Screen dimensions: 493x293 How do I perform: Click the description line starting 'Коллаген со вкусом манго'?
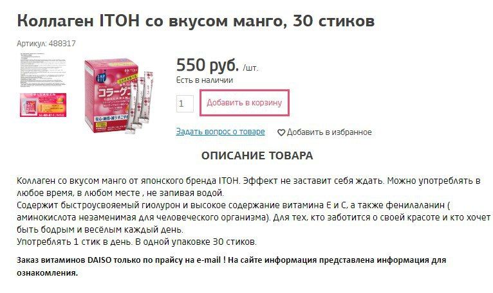248,181
